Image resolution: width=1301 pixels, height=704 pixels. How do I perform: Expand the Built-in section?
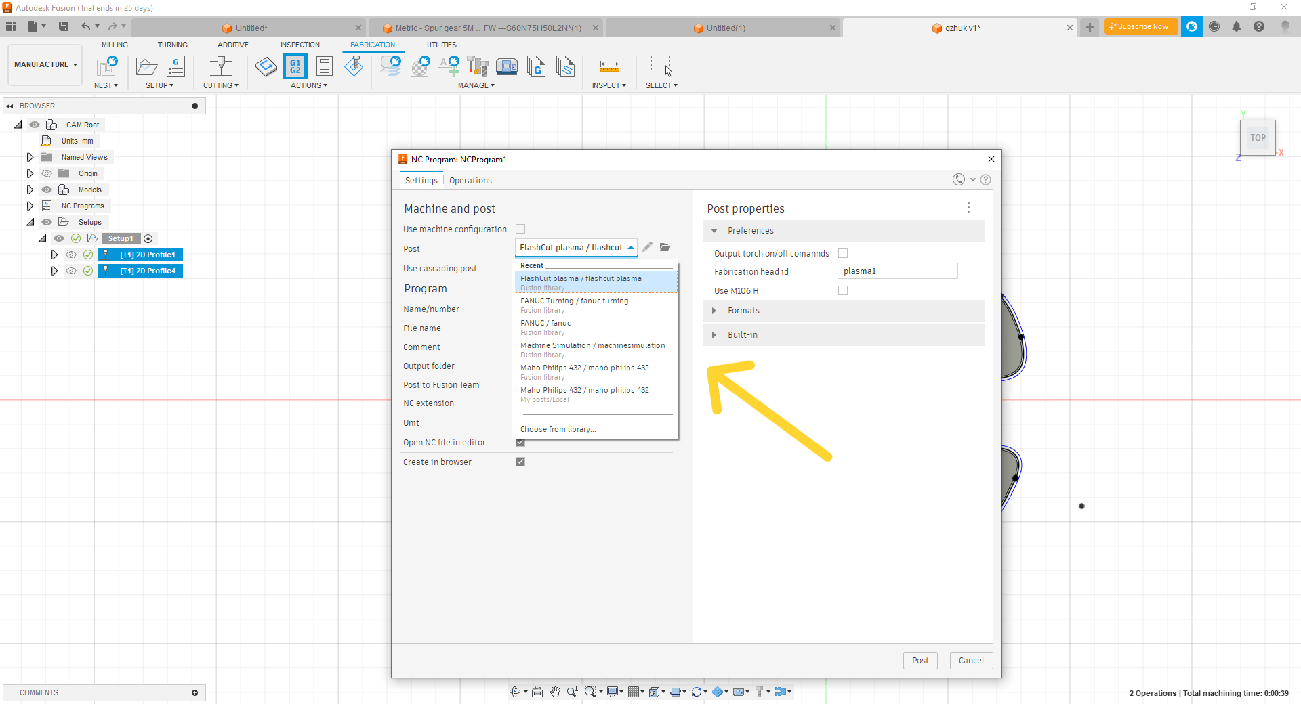click(714, 335)
